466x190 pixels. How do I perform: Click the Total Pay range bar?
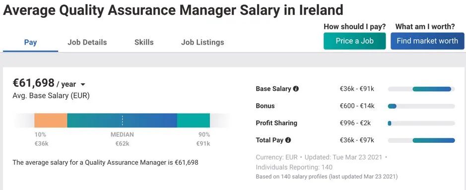click(421, 140)
